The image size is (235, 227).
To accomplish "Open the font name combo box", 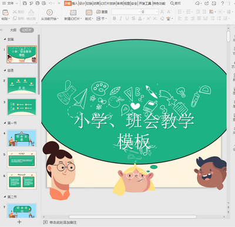I will coord(126,12).
